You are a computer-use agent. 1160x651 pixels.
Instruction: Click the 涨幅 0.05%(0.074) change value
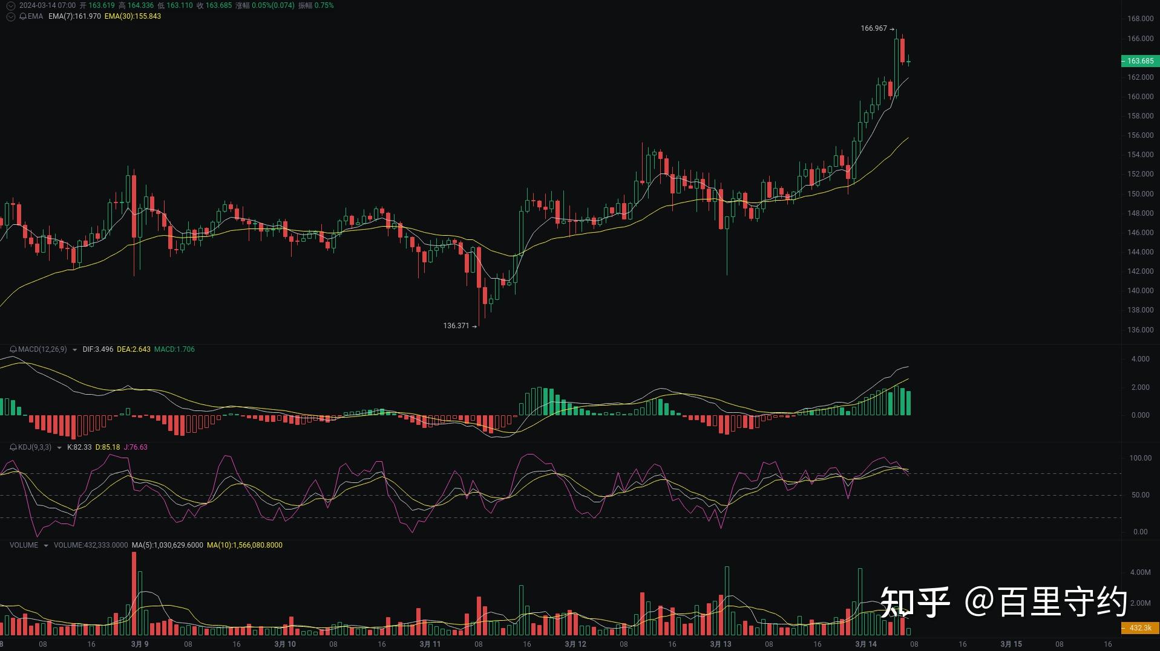coord(265,5)
